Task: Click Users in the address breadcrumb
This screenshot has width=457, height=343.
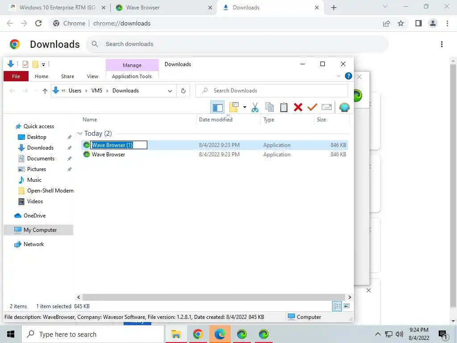Action: (x=75, y=91)
